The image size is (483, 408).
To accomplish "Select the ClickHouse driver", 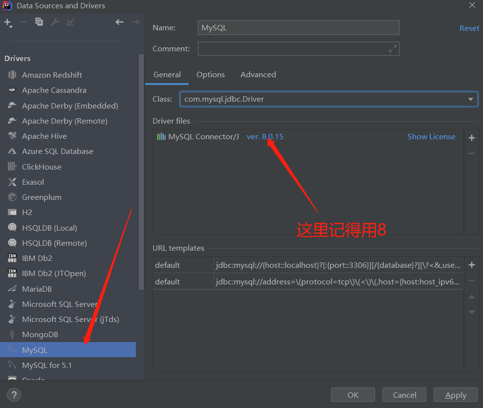I will (x=68, y=167).
